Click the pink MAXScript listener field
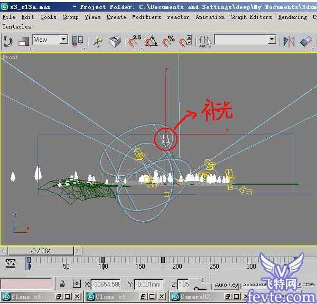The width and height of the screenshot is (317, 304). 26,284
